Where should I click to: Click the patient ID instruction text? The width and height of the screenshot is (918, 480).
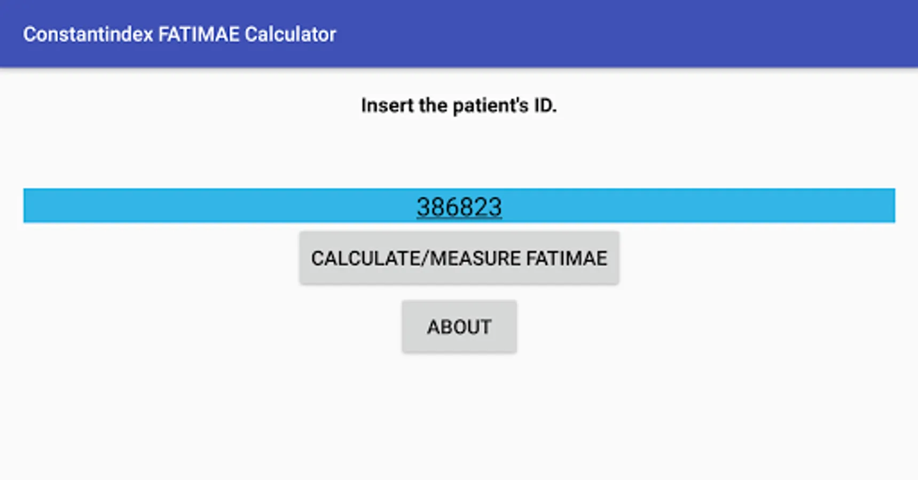[x=459, y=105]
